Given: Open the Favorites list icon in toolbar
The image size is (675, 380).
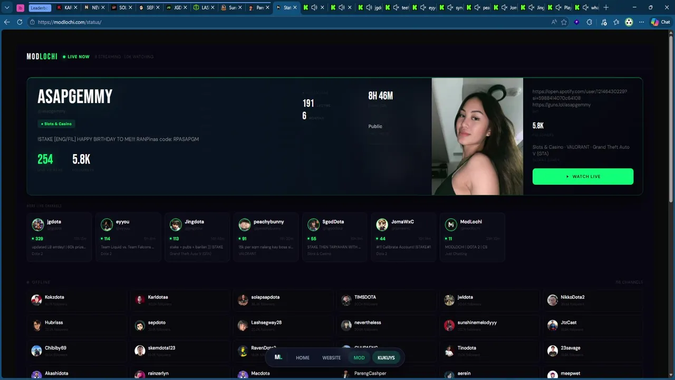Looking at the screenshot, I should 616,22.
